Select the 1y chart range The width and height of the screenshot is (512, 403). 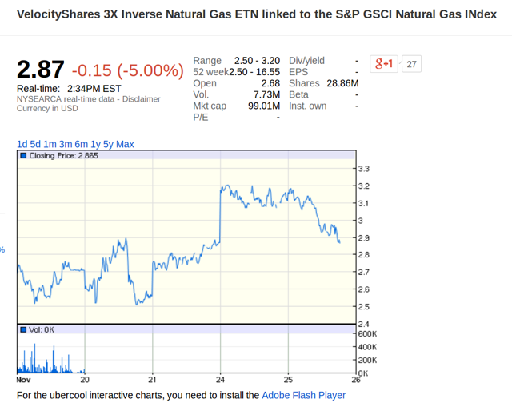click(95, 144)
